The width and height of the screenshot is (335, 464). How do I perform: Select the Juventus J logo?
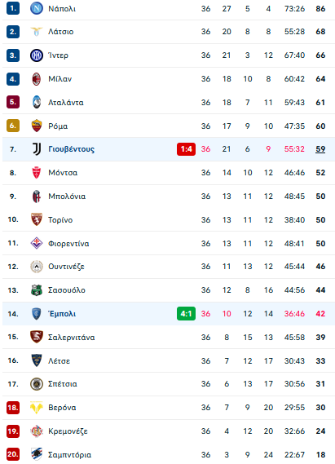37,149
